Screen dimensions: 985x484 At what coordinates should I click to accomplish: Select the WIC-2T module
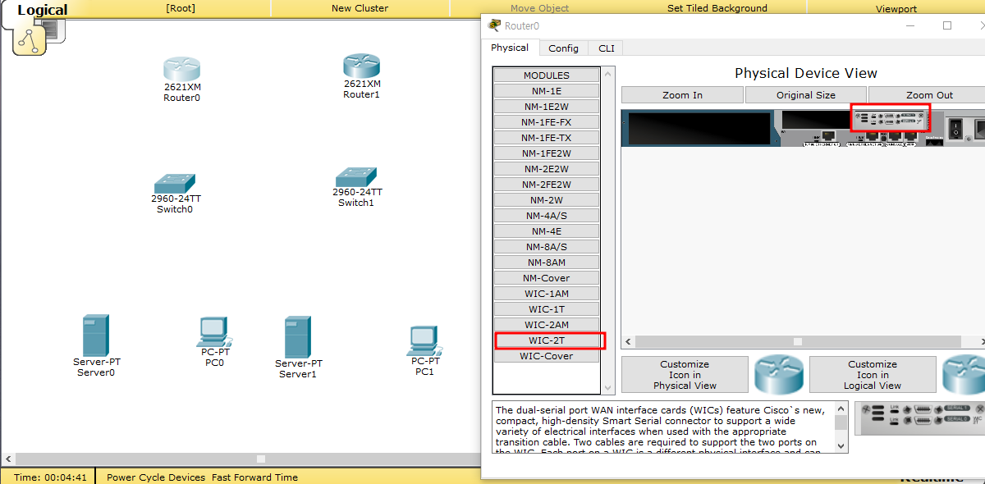[x=547, y=340]
